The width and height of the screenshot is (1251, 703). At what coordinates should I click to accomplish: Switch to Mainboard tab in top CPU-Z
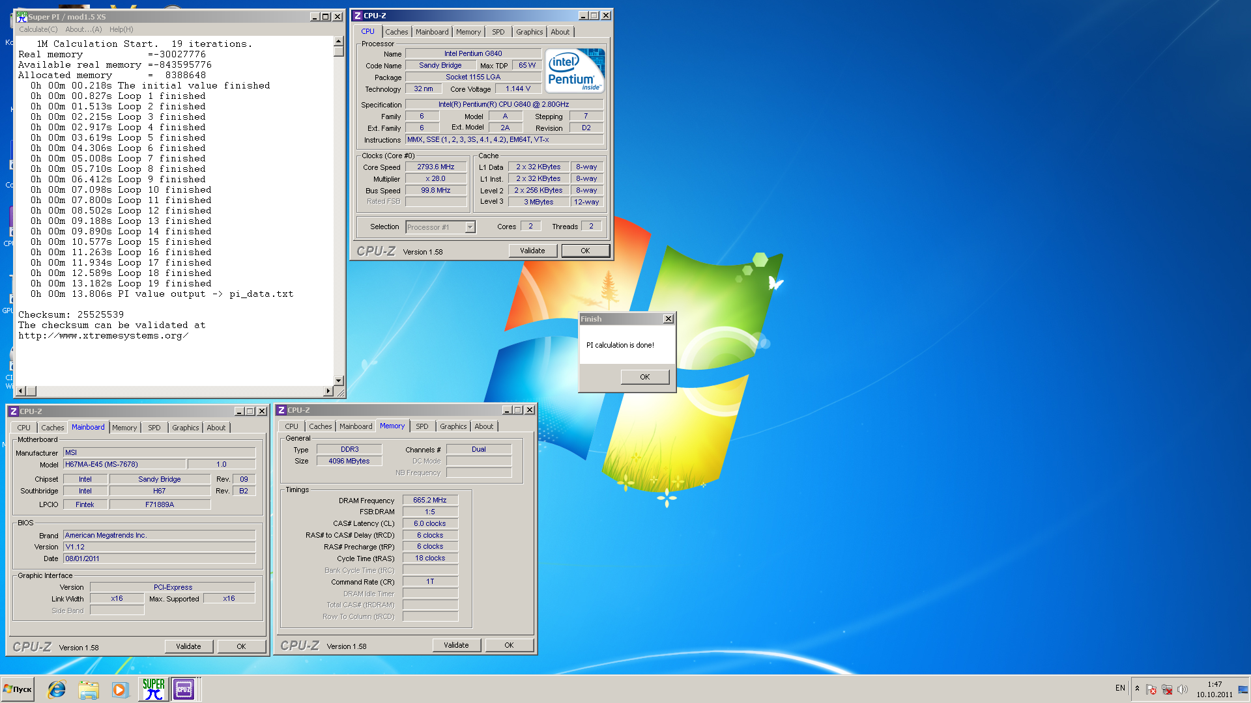(x=432, y=32)
